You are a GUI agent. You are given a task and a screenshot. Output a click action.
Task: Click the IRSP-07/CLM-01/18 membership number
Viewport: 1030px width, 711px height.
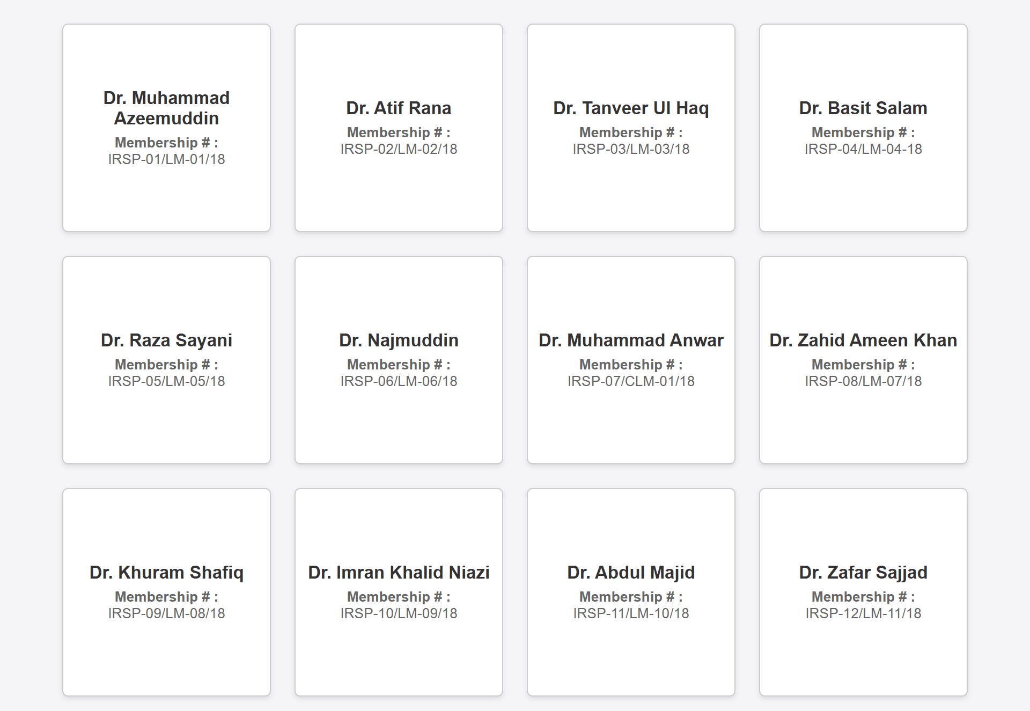pos(631,381)
